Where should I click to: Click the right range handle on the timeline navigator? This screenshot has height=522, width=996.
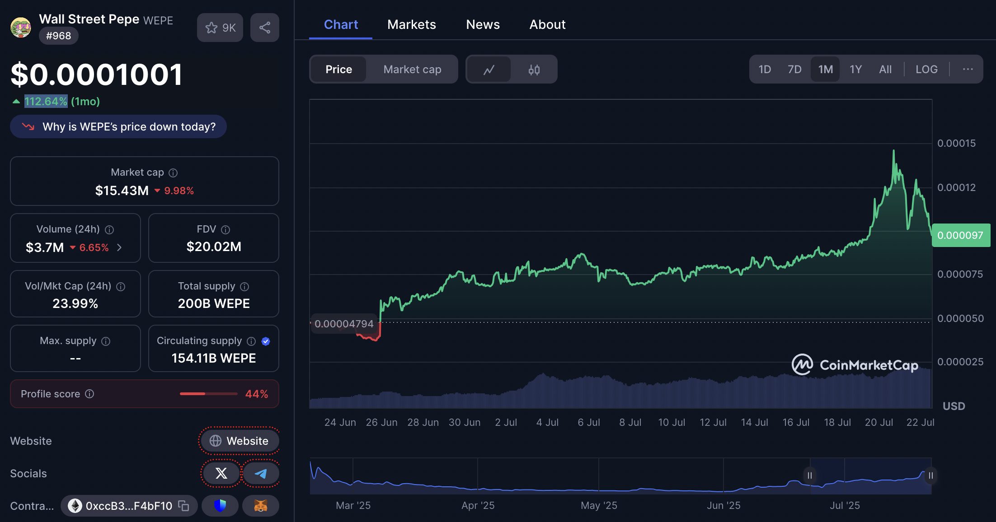(x=930, y=475)
